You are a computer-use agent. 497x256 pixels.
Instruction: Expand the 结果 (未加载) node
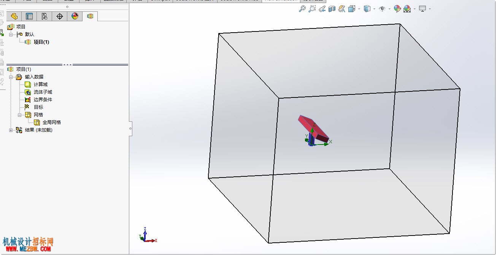pos(11,130)
